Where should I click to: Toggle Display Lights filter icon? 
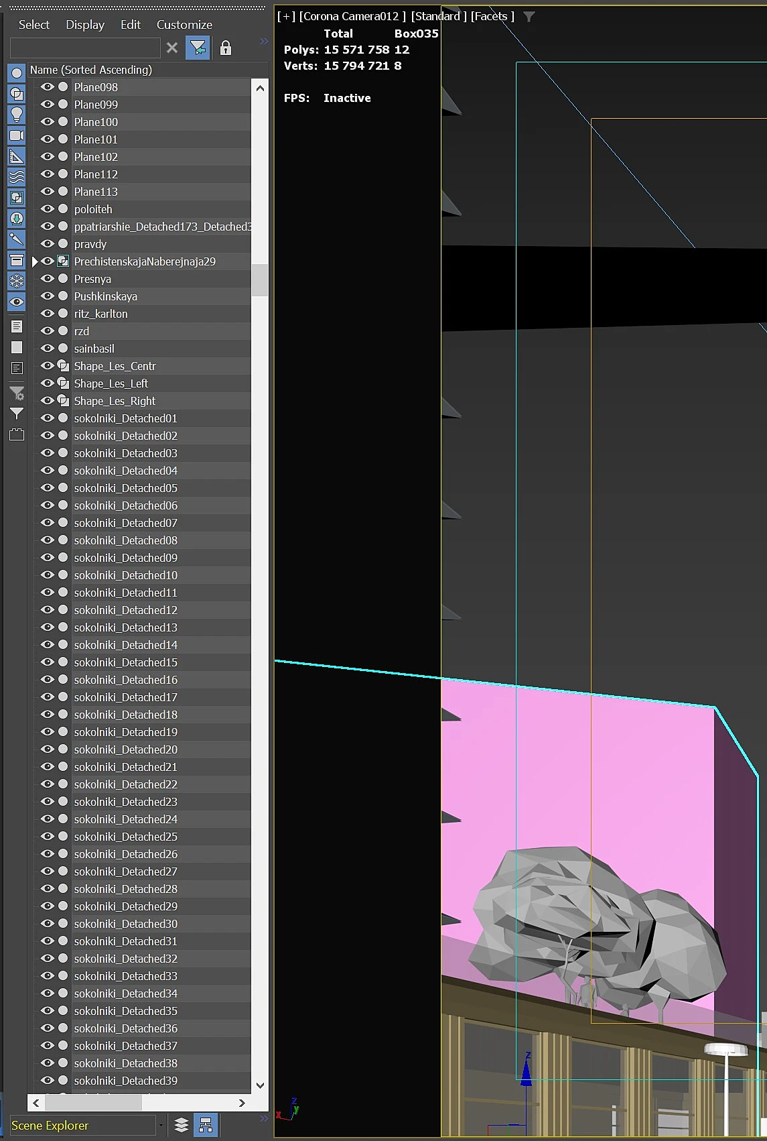17,115
